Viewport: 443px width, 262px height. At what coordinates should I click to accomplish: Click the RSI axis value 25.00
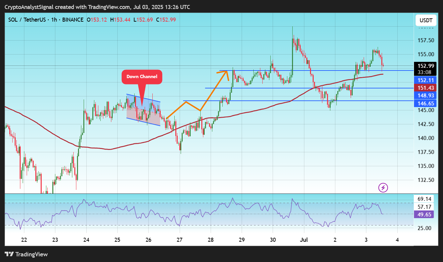425,228
